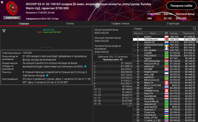This screenshot has width=198, height=122.
Task: Click the country flag column header
Action: click(x=166, y=33)
